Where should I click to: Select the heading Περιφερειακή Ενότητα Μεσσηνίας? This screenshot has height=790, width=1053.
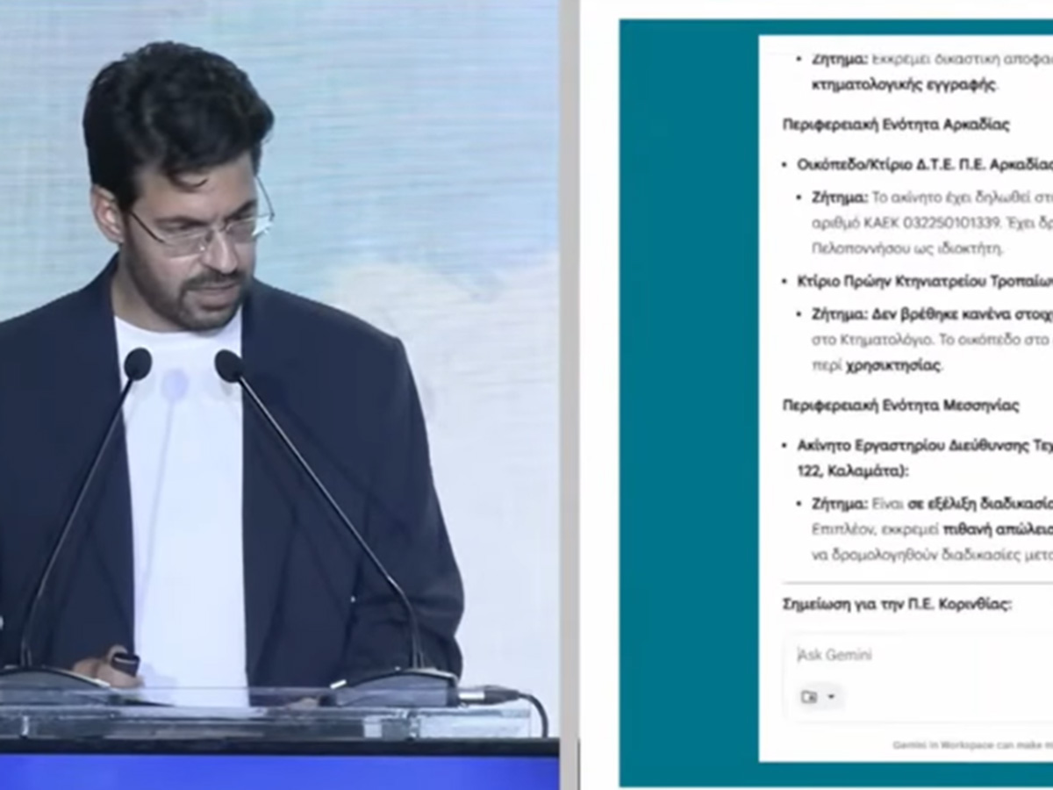pyautogui.click(x=900, y=406)
